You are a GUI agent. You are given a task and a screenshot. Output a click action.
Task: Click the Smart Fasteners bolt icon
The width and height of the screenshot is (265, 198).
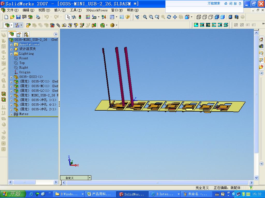(76, 25)
